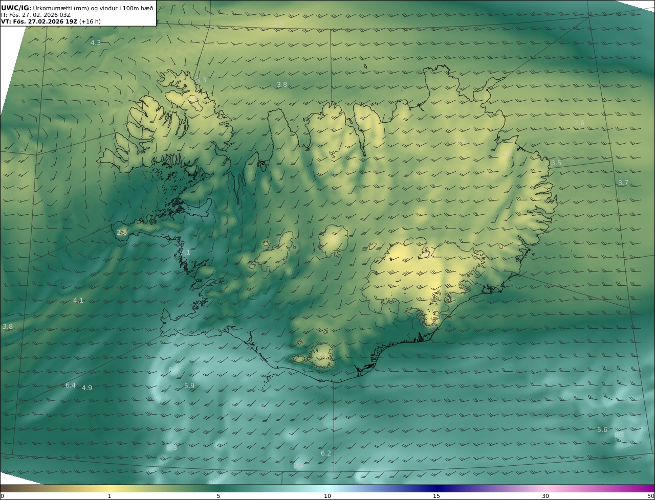Click the 7.1 value label
The width and height of the screenshot is (655, 500).
coord(185,253)
